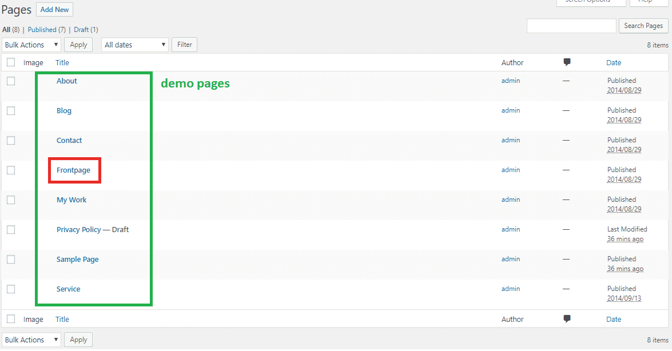672x351 pixels.
Task: Click the top Apply button
Action: click(x=78, y=45)
